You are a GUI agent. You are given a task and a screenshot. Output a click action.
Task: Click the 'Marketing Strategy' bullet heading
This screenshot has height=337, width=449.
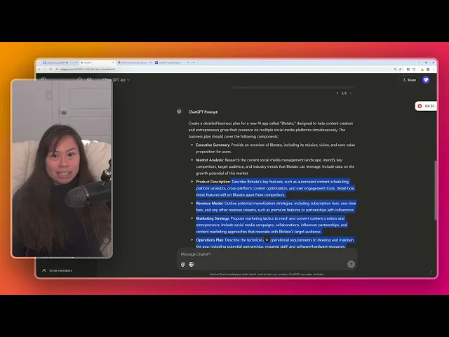213,218
